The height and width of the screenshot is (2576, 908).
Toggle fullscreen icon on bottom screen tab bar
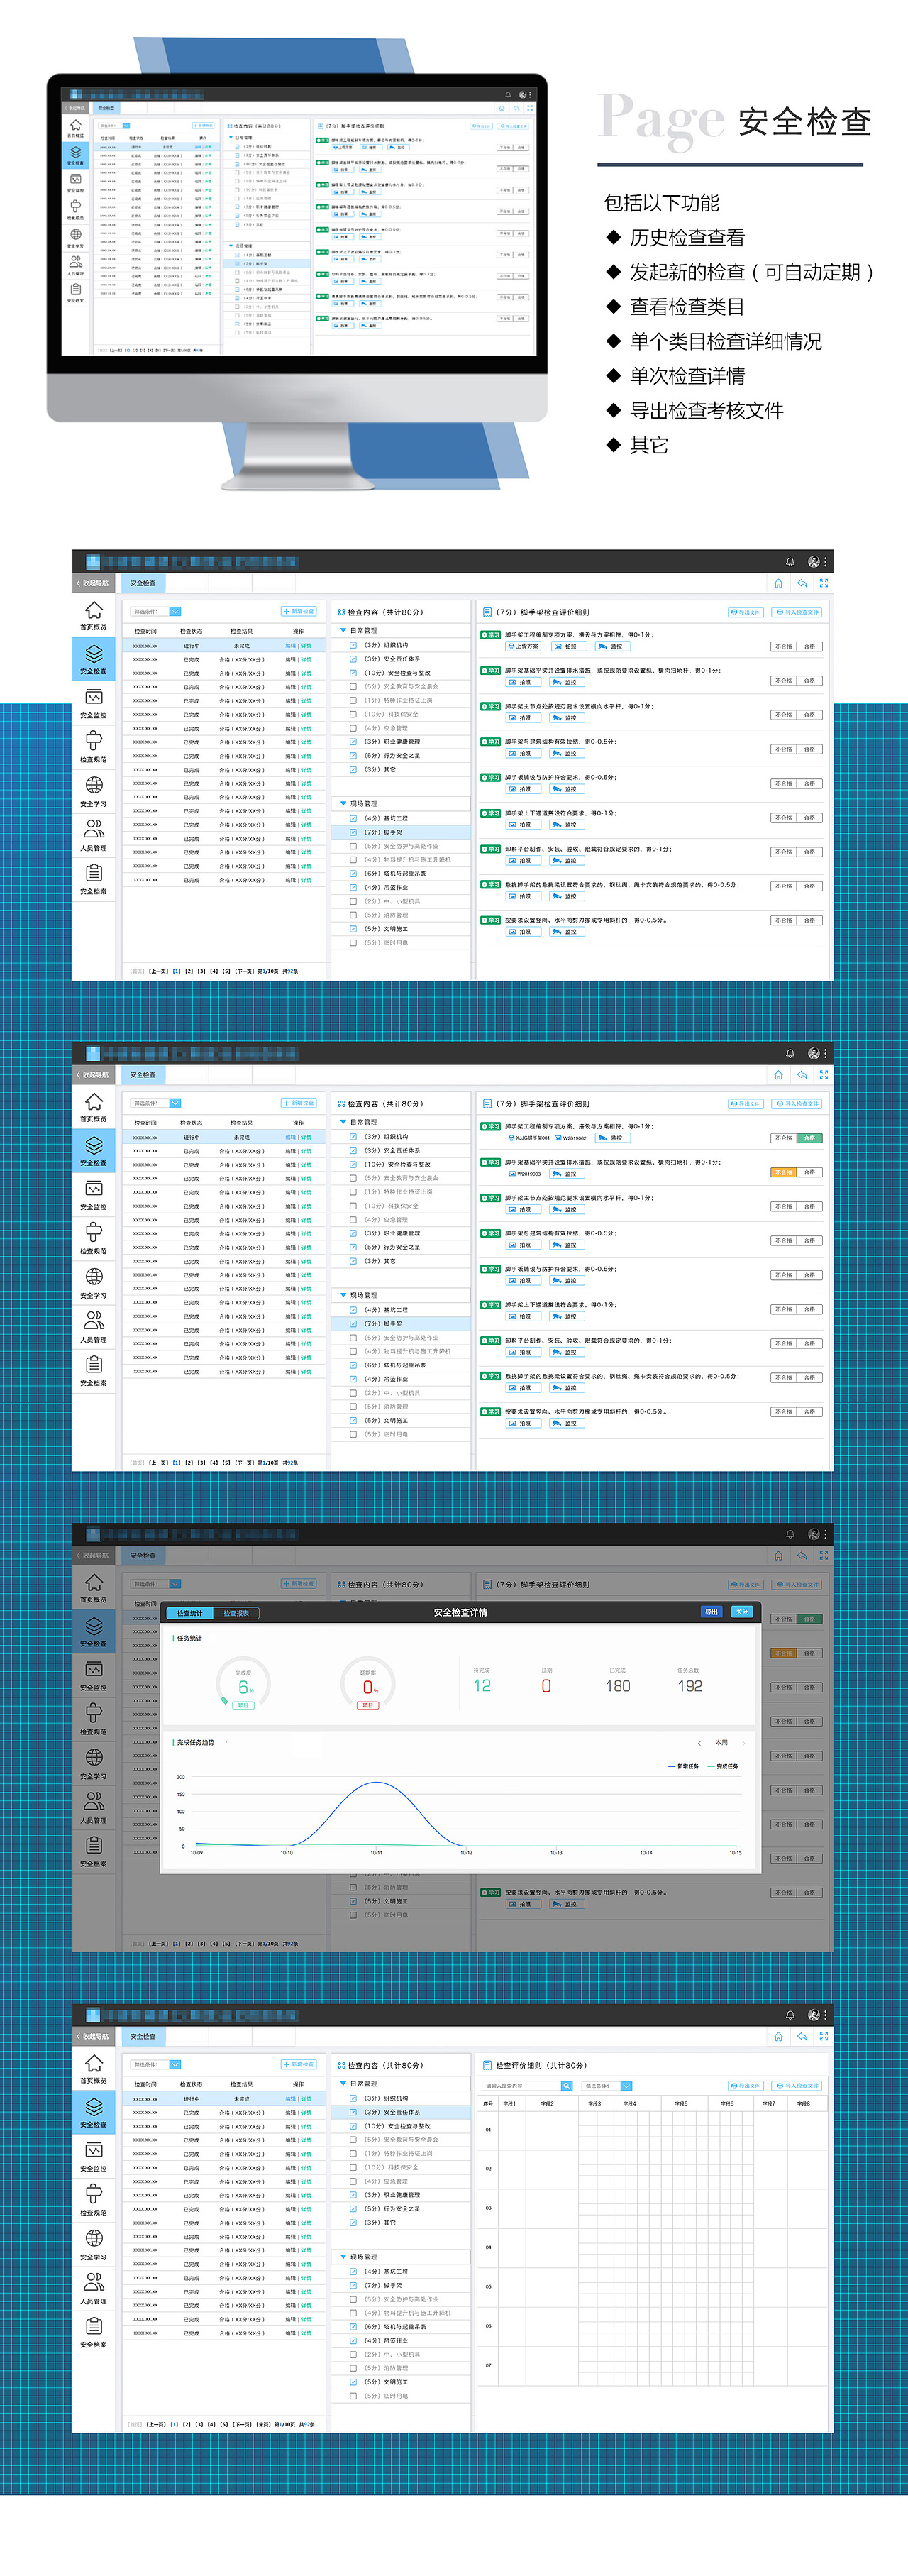(x=823, y=2036)
